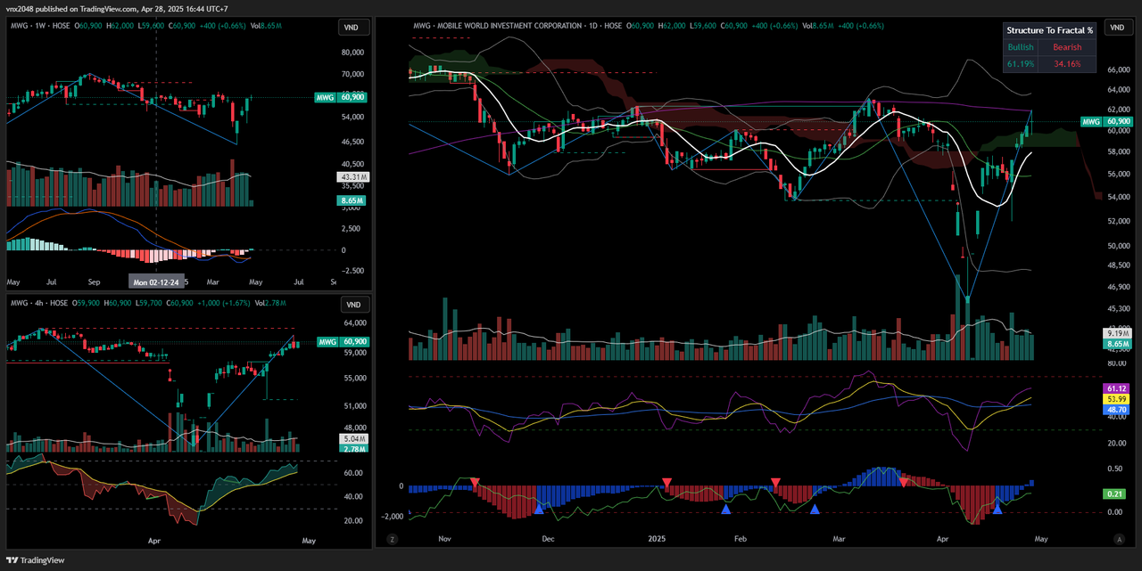
Task: Click the vnx2048 published header text
Action: [117, 8]
